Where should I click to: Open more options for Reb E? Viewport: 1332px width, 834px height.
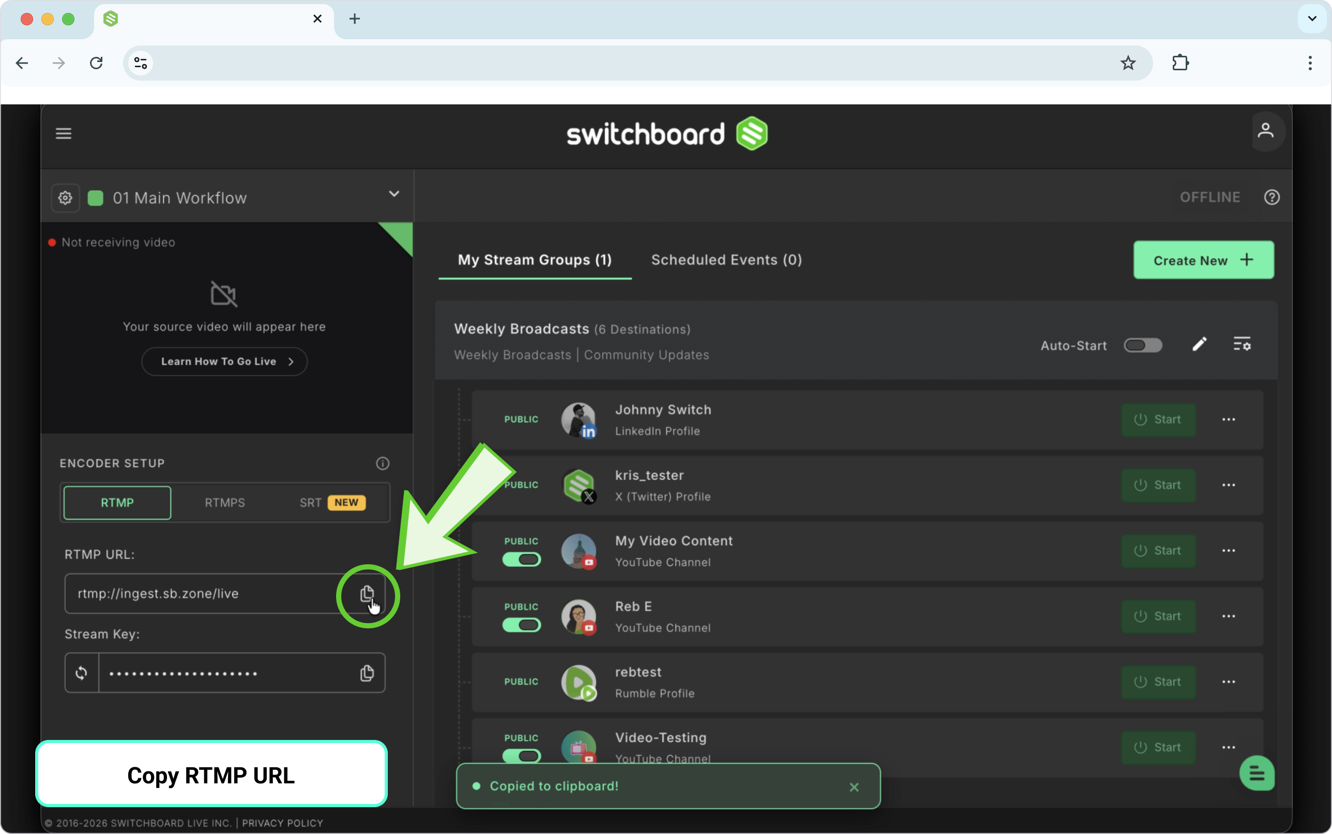(x=1228, y=616)
